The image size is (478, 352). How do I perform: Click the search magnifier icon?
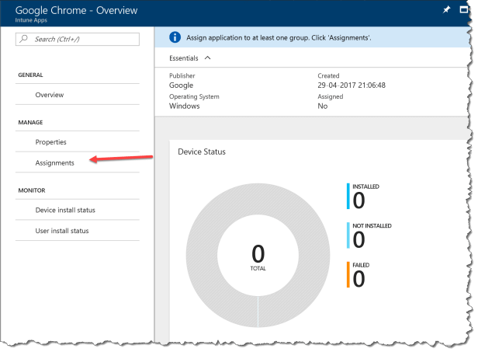23,39
